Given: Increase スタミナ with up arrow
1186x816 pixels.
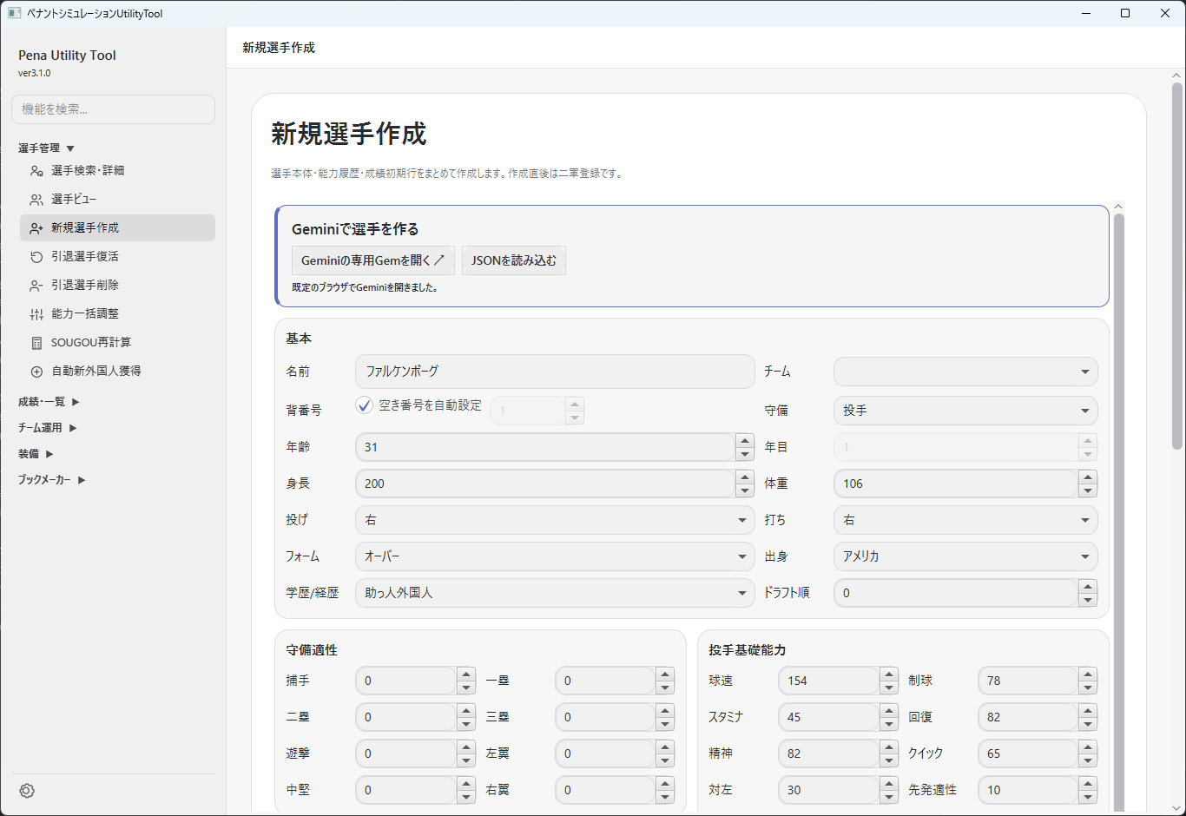Looking at the screenshot, I should click(x=888, y=710).
